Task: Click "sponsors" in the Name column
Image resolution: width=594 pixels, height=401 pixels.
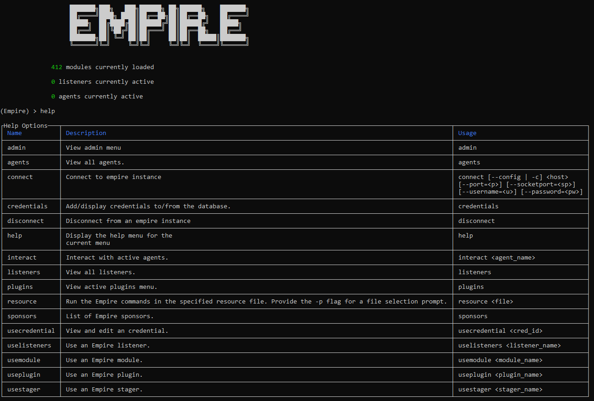Action: click(x=22, y=316)
